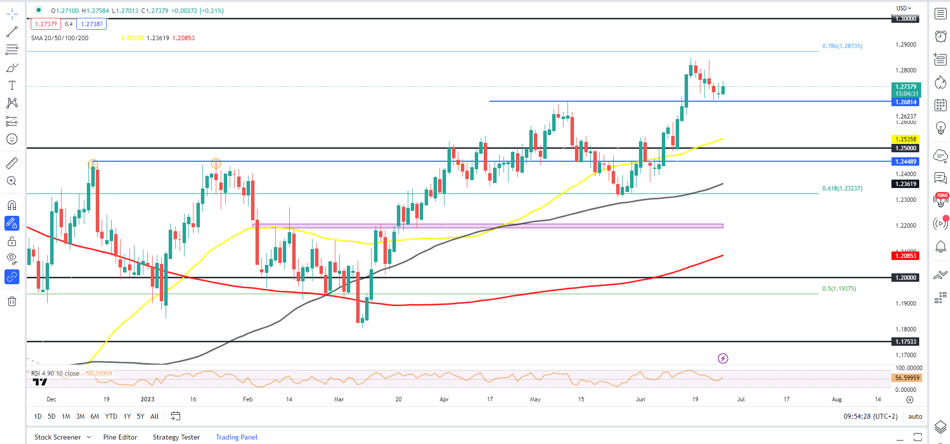The width and height of the screenshot is (950, 444).
Task: Select the RSI 4 90 10 close legend
Action: point(55,373)
